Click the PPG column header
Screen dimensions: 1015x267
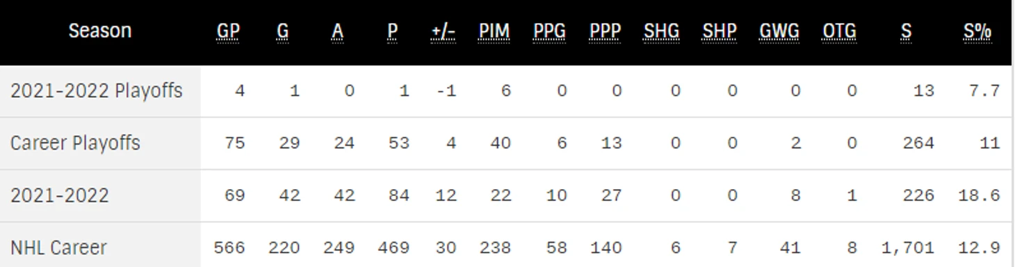[550, 31]
